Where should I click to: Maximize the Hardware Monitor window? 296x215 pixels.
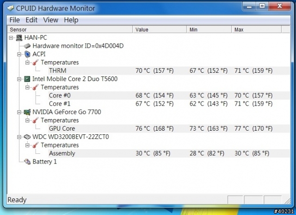(262, 6)
